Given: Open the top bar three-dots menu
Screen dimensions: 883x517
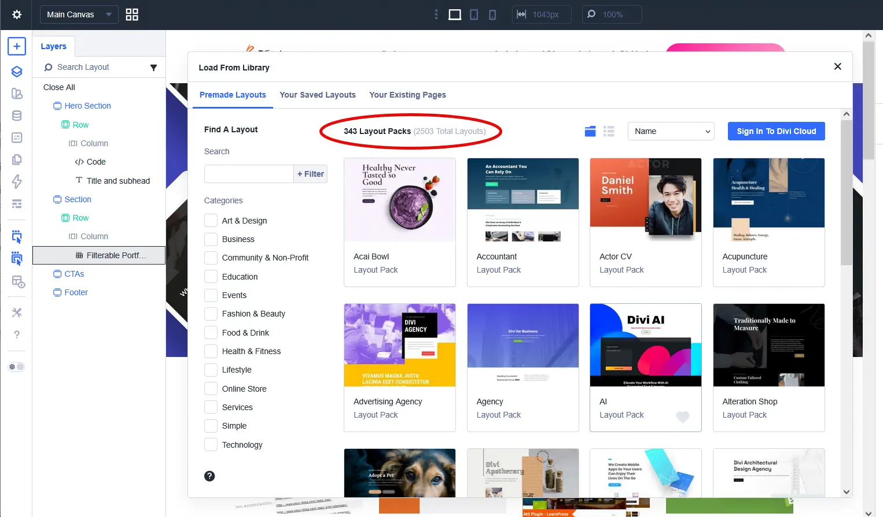Looking at the screenshot, I should 436,14.
